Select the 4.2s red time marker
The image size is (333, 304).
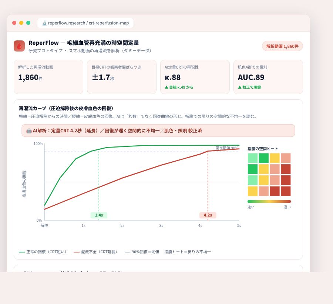(208, 215)
